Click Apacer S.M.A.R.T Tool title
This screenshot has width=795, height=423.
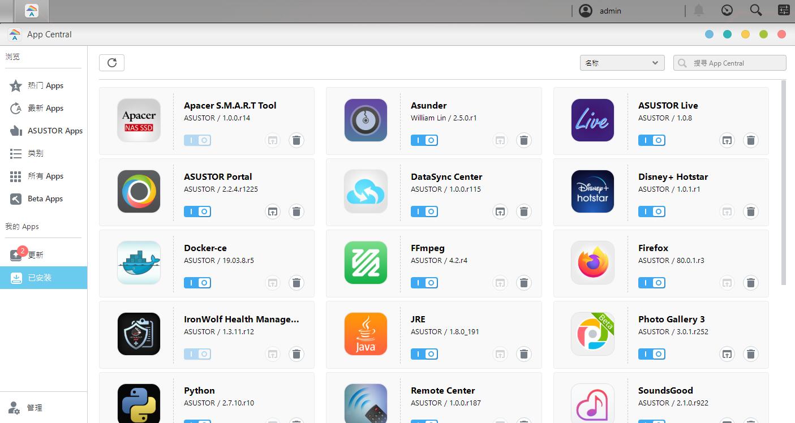tap(230, 105)
